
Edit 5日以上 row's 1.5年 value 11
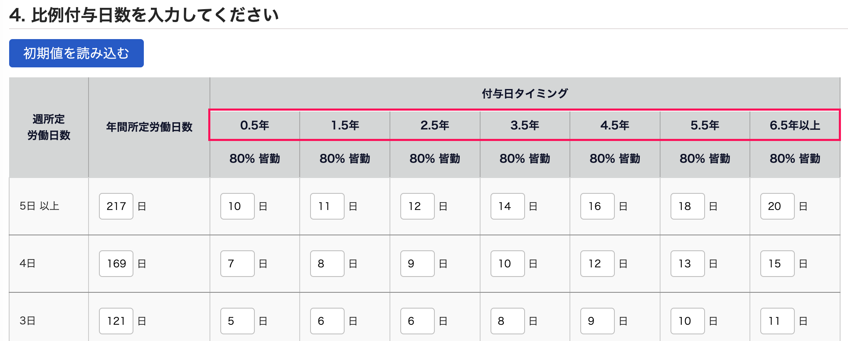click(327, 206)
